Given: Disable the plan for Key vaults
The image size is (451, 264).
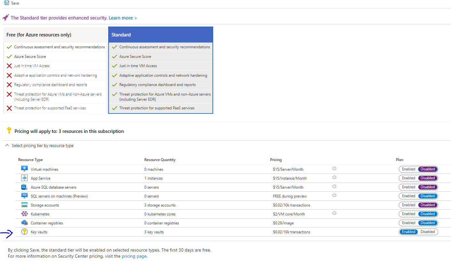Looking at the screenshot, I should pyautogui.click(x=428, y=232).
